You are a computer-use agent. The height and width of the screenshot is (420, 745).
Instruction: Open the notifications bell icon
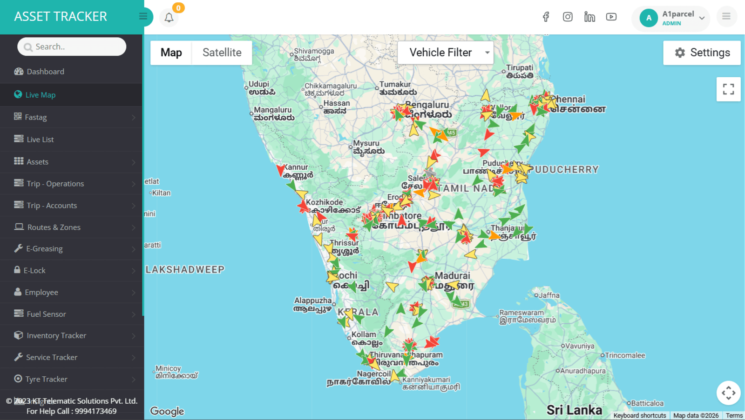(x=169, y=18)
